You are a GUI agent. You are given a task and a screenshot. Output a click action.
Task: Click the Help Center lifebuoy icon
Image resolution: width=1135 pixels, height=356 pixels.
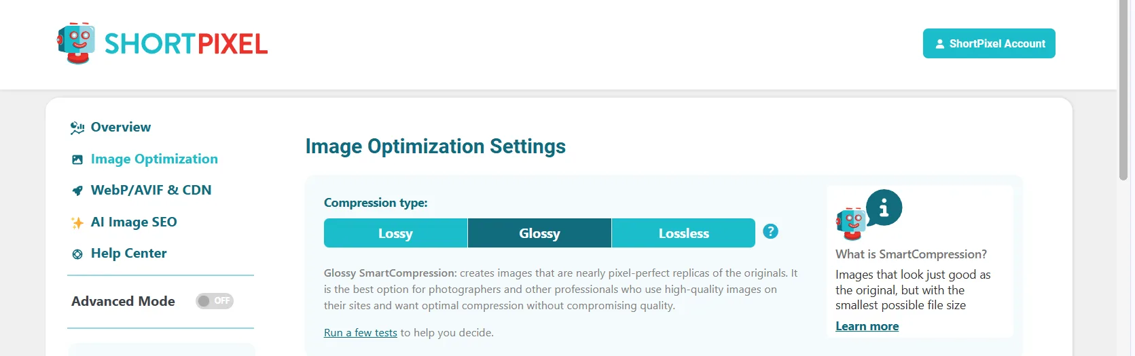[x=77, y=254]
